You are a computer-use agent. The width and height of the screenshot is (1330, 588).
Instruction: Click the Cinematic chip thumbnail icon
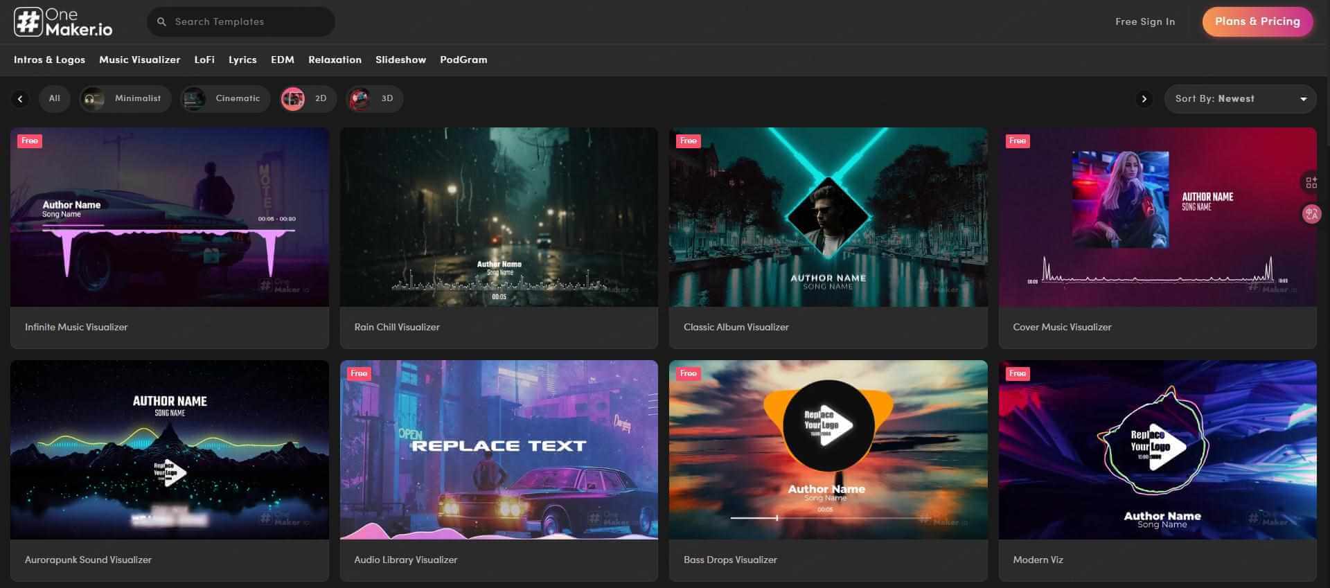(193, 98)
